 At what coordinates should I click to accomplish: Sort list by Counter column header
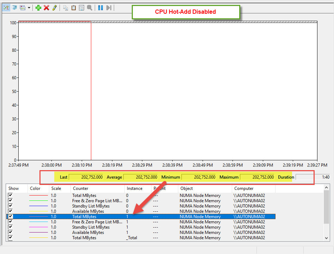[x=97, y=188]
